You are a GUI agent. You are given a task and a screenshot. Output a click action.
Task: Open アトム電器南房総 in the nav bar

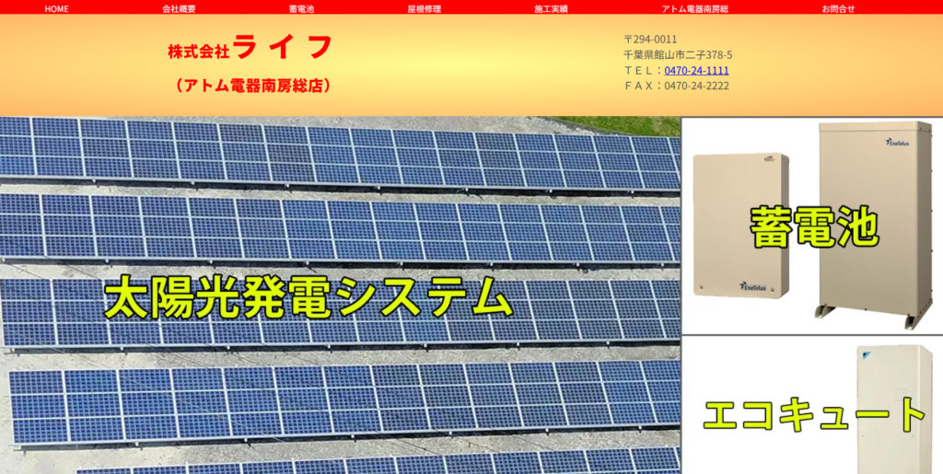(x=694, y=8)
